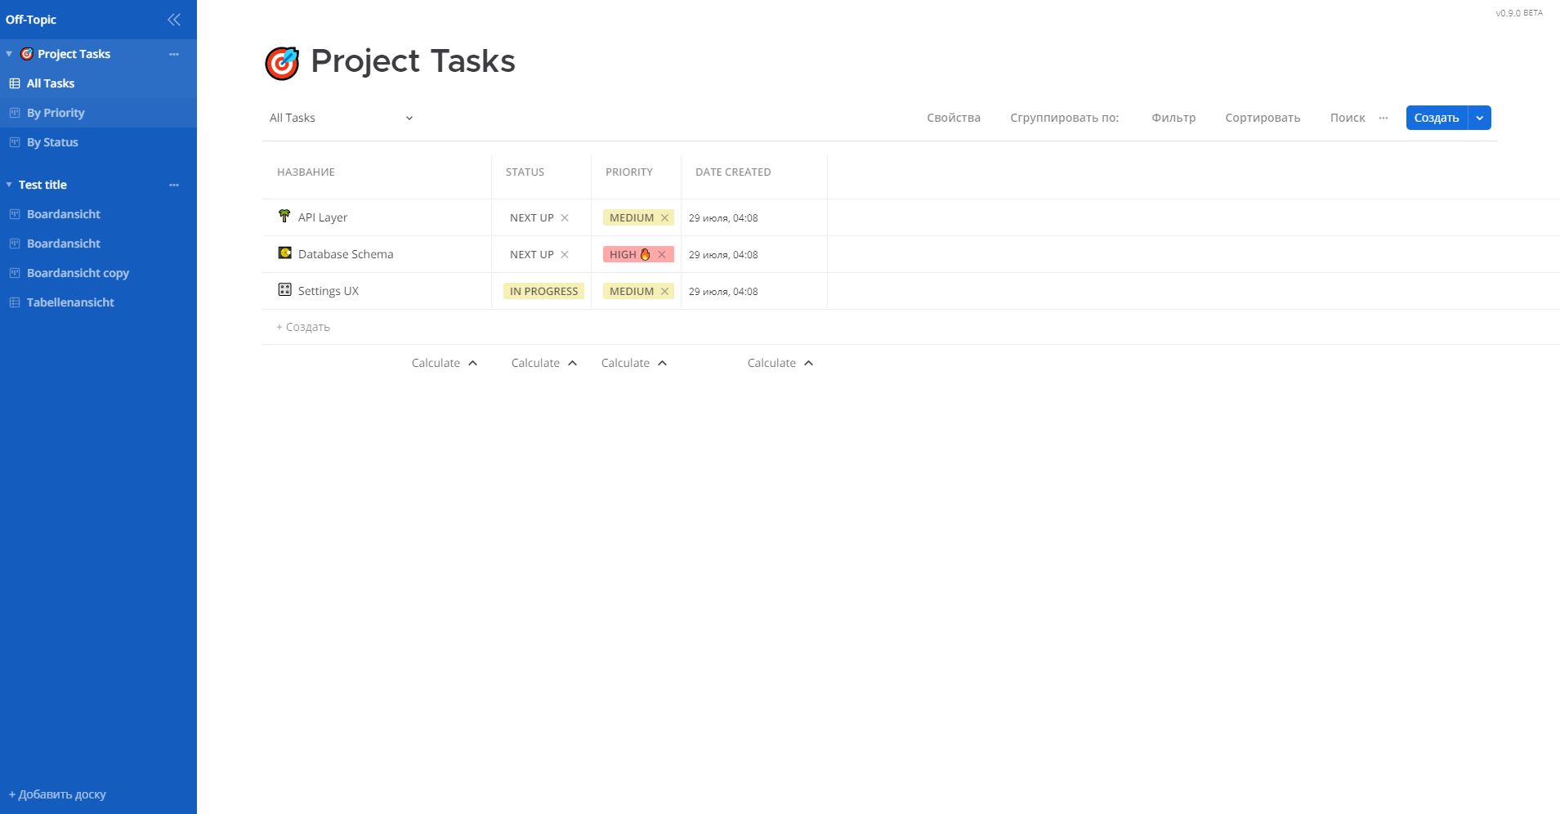Open the By Status board view icon

coord(13,142)
